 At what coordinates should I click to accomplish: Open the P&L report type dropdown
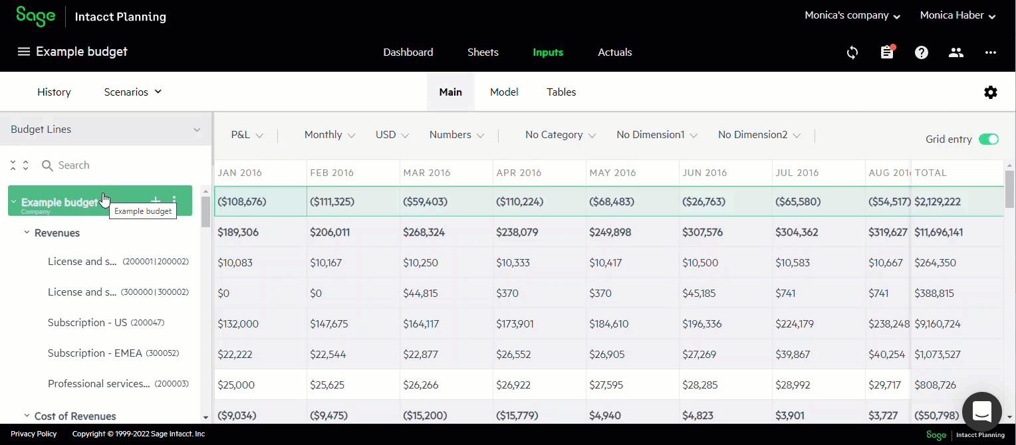247,135
